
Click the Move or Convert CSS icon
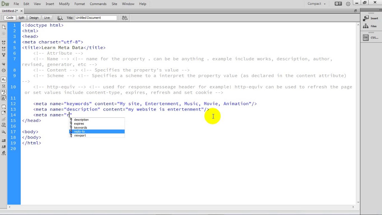tap(4, 132)
